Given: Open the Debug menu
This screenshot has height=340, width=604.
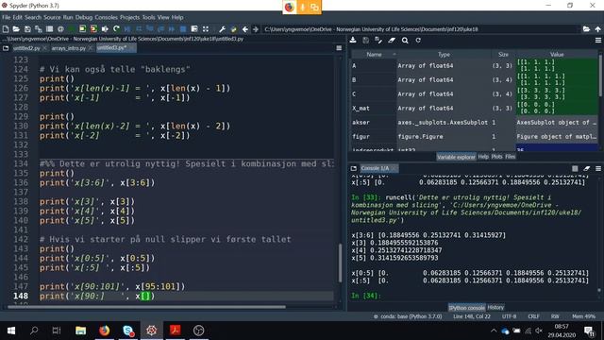Looking at the screenshot, I should [84, 17].
